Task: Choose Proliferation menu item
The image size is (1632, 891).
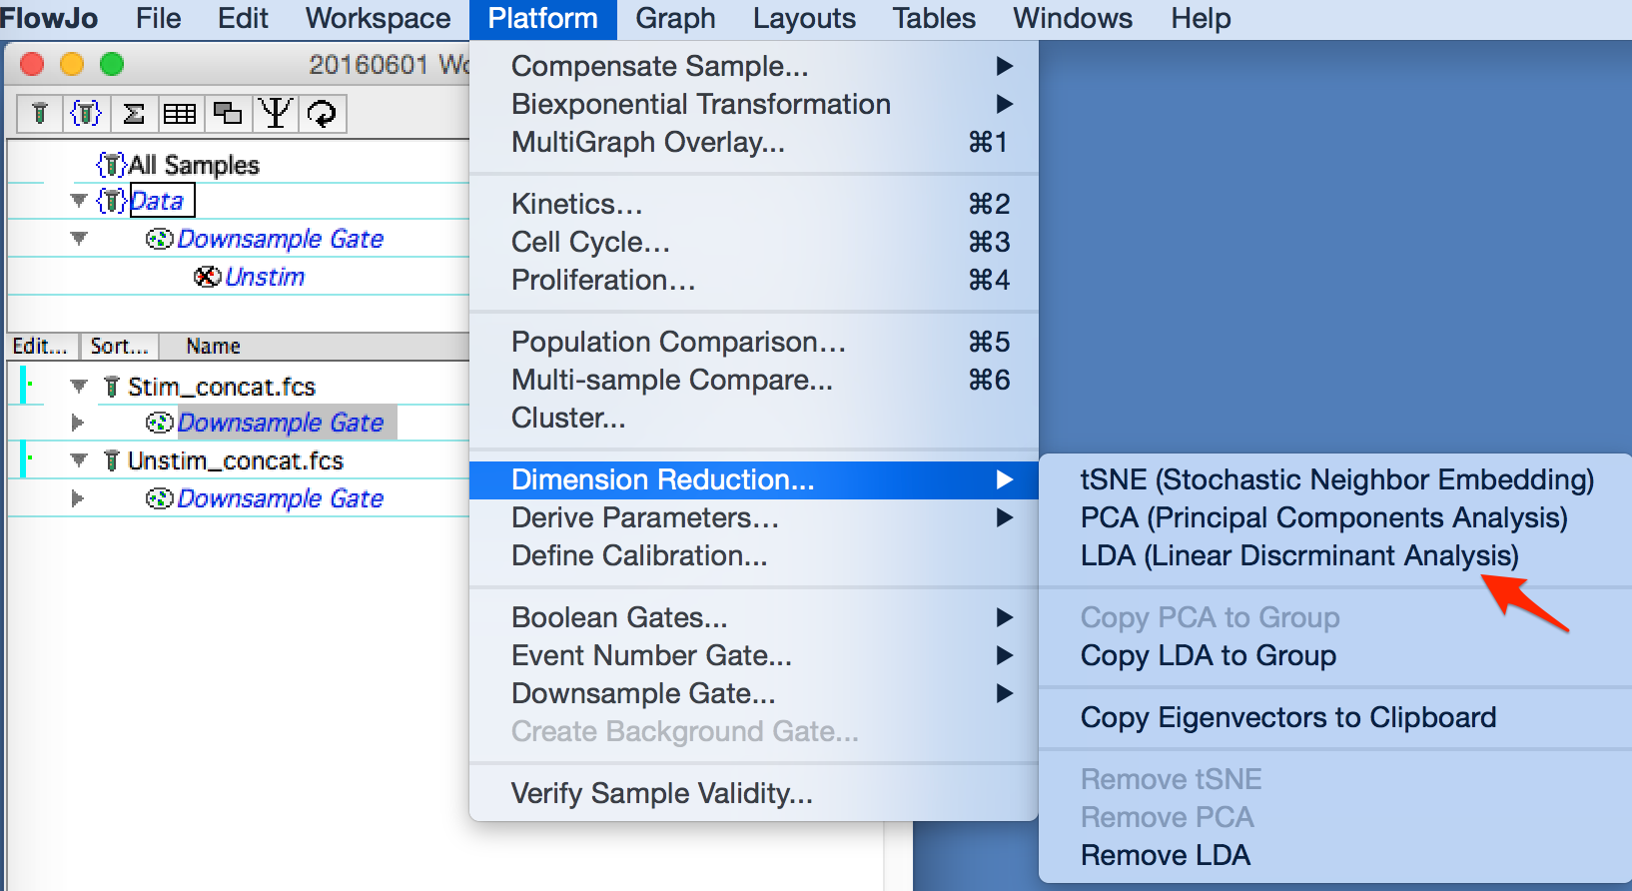Action: point(754,280)
